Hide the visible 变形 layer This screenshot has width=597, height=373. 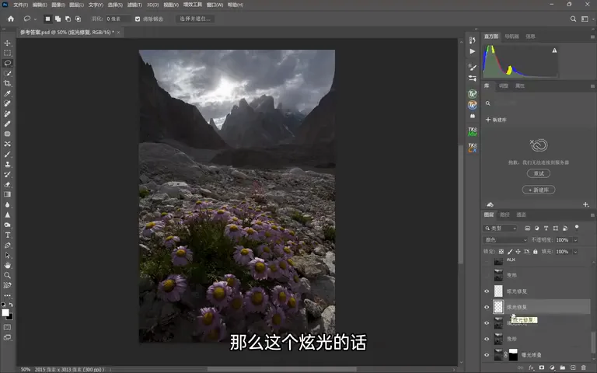coord(487,339)
